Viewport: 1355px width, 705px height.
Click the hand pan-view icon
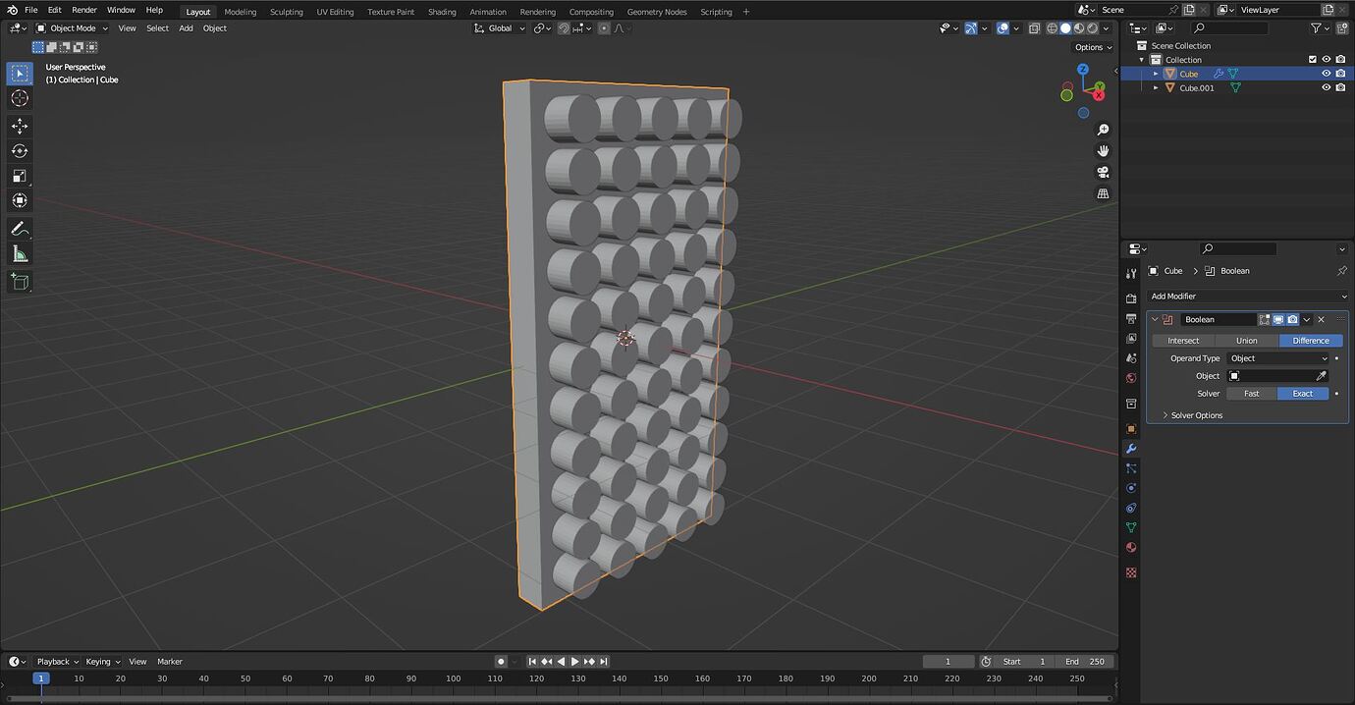coord(1103,150)
